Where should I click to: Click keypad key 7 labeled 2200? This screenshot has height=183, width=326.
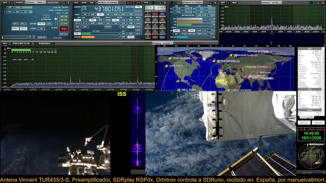tap(147, 19)
